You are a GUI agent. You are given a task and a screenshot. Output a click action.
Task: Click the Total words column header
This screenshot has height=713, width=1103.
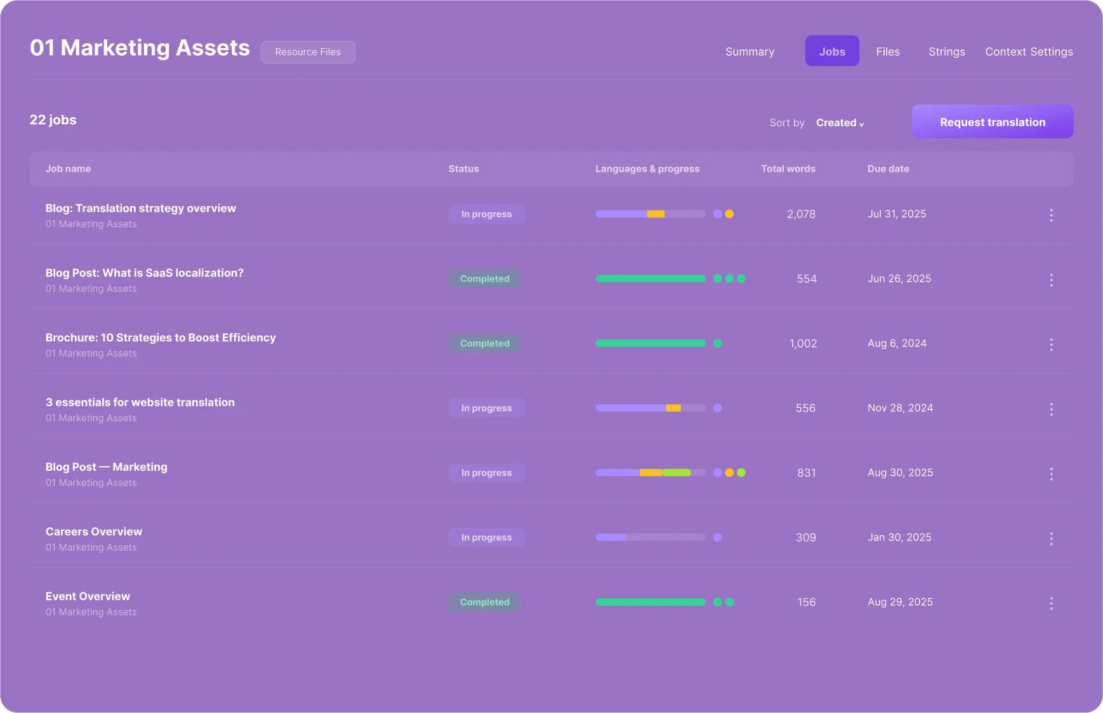[788, 169]
